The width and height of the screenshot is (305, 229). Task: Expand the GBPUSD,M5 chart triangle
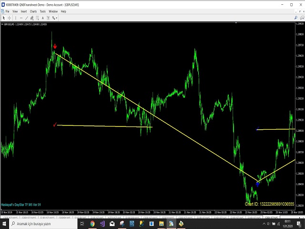point(2,24)
